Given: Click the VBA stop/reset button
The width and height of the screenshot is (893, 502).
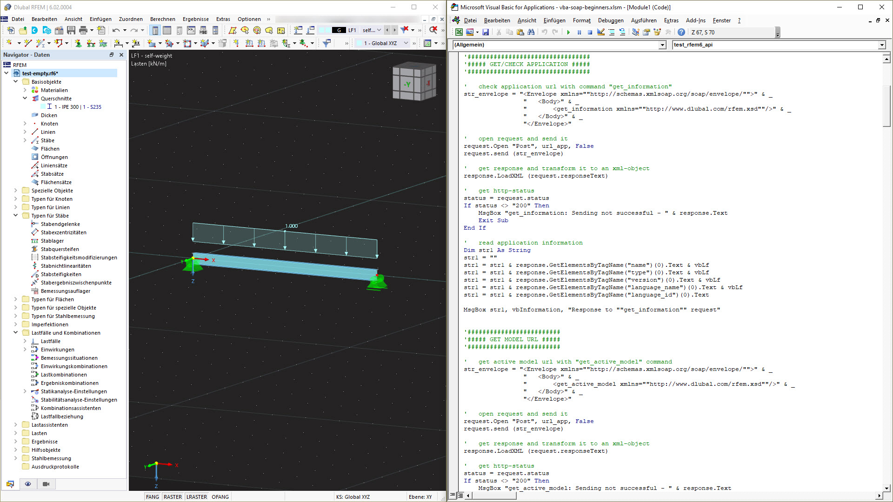Looking at the screenshot, I should 590,32.
